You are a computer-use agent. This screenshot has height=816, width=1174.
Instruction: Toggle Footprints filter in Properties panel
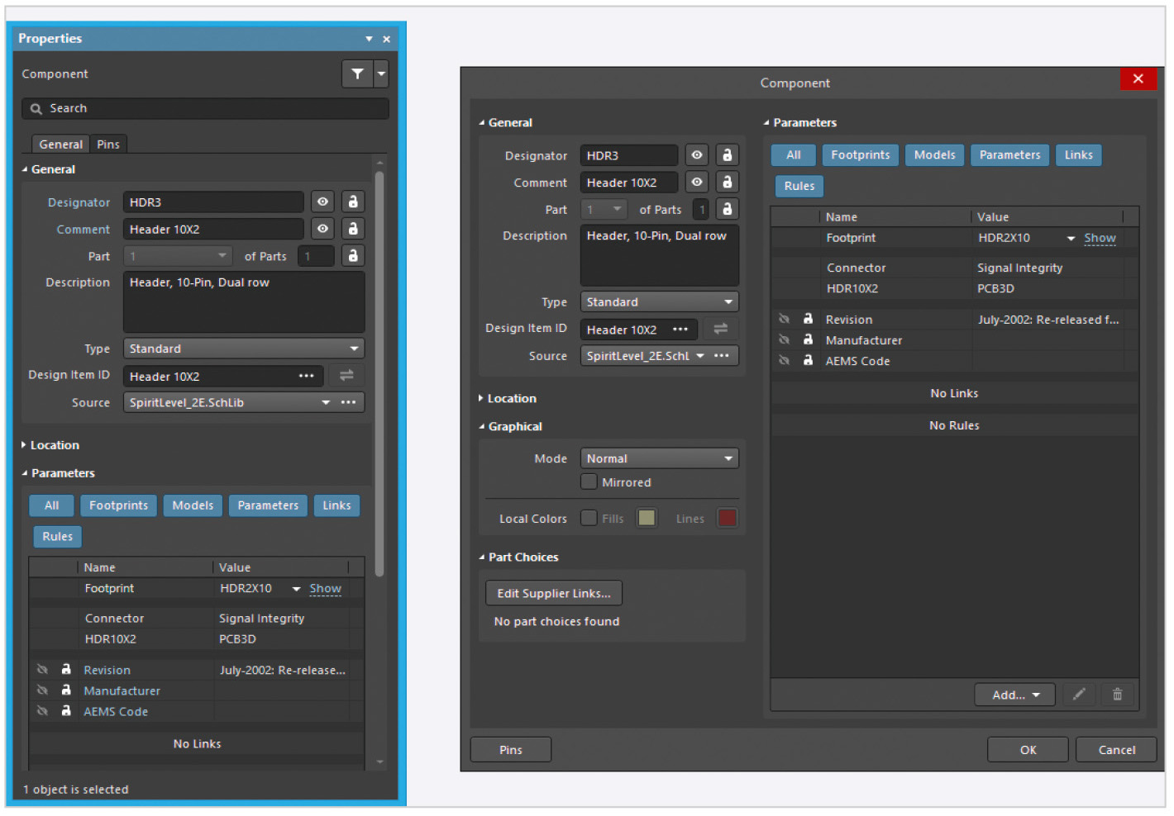click(x=119, y=505)
